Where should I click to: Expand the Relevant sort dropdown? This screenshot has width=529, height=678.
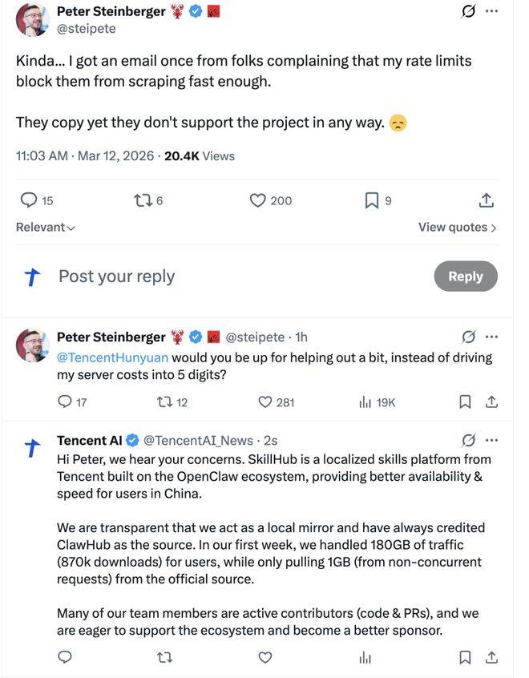tap(46, 228)
